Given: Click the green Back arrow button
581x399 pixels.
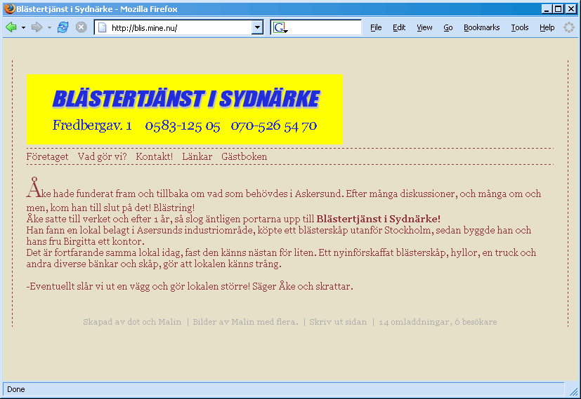Looking at the screenshot, I should pyautogui.click(x=11, y=27).
